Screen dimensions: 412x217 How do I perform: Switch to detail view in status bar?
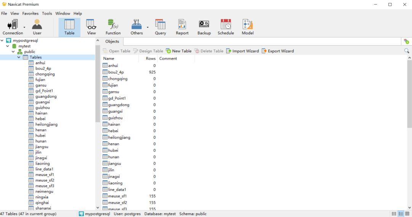407,214
